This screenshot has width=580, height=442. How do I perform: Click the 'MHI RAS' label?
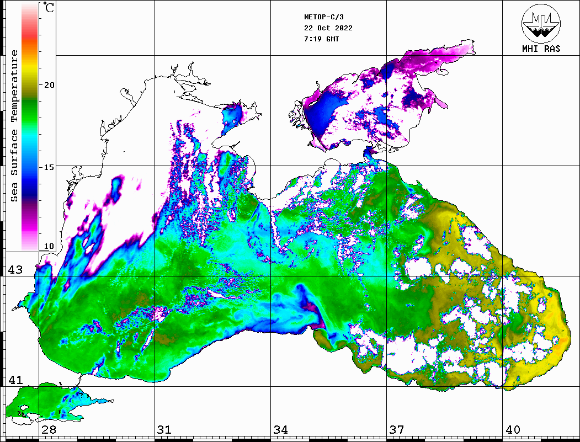(541, 49)
